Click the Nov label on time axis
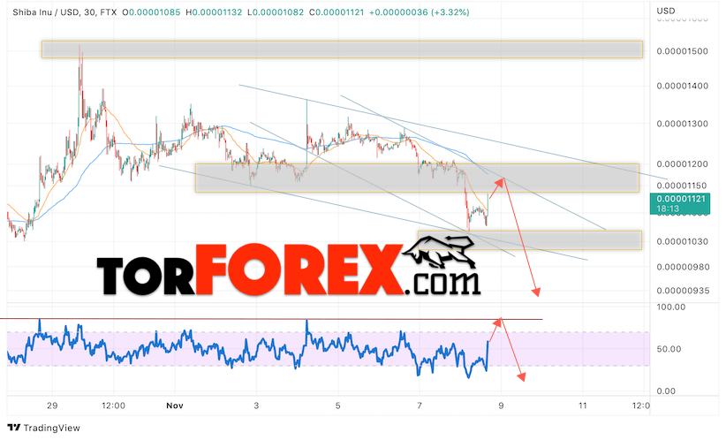 click(x=175, y=406)
